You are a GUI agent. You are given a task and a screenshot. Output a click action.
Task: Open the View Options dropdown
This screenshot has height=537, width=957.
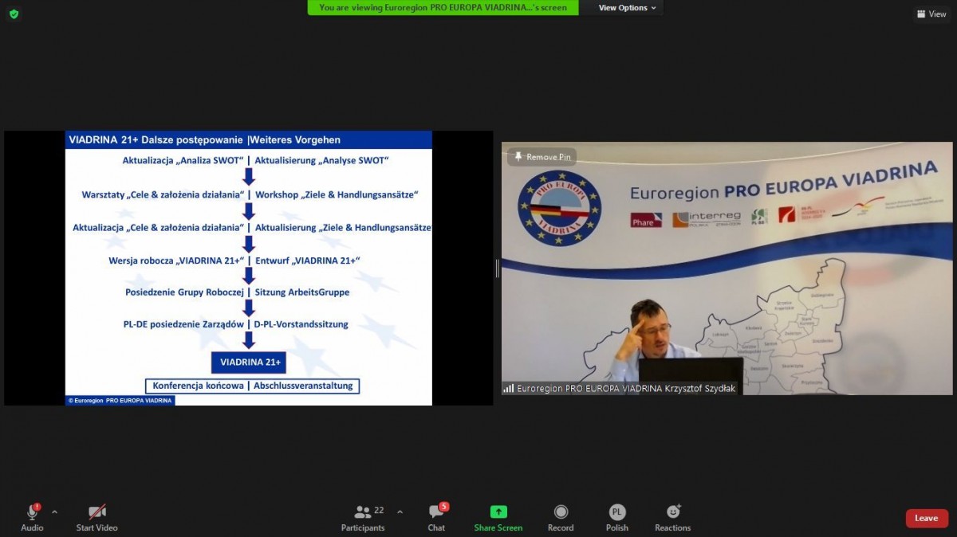coord(628,8)
